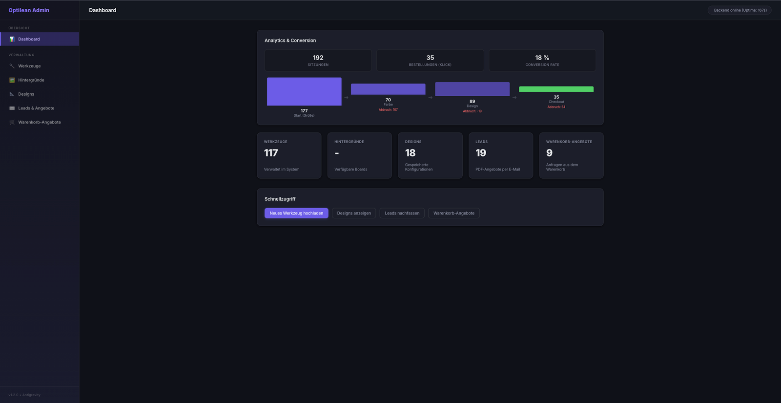Open Leads & Angebote in sidebar
The image size is (781, 403).
click(40, 108)
